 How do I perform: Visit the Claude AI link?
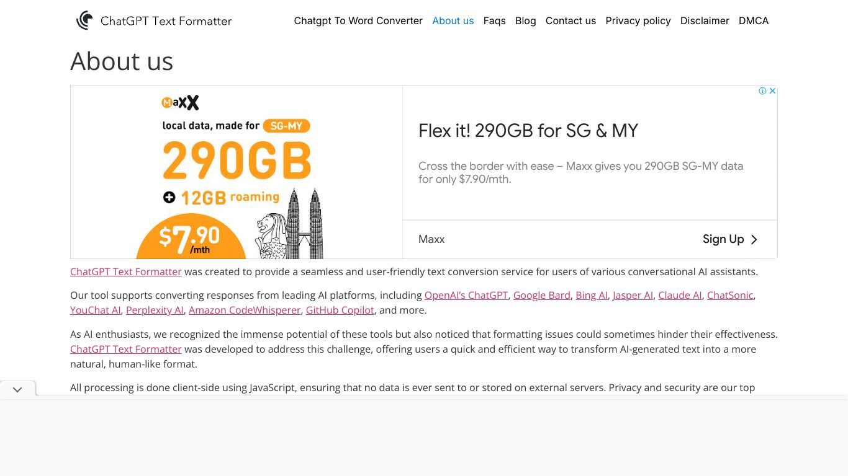[680, 295]
